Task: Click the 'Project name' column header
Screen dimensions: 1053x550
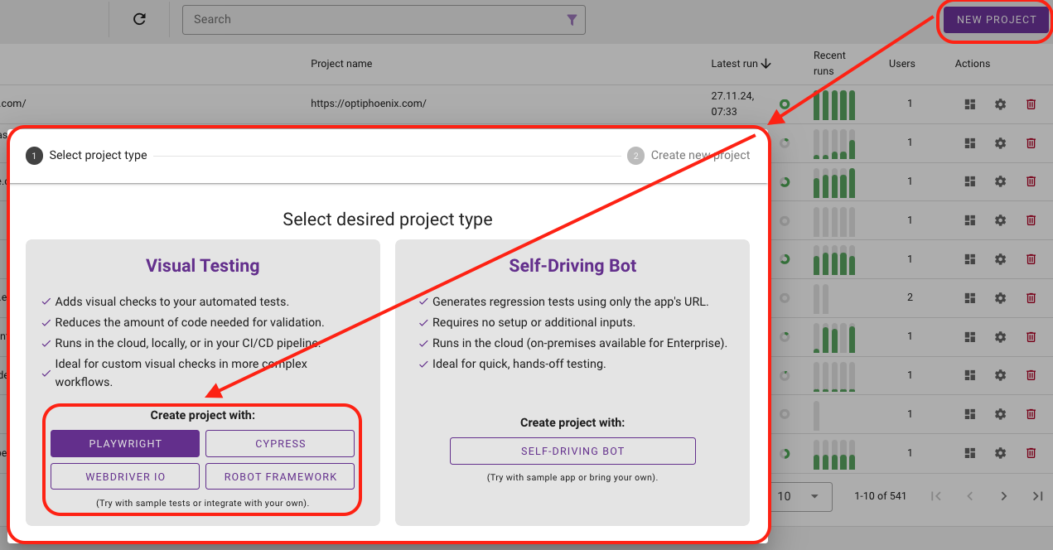Action: 341,64
